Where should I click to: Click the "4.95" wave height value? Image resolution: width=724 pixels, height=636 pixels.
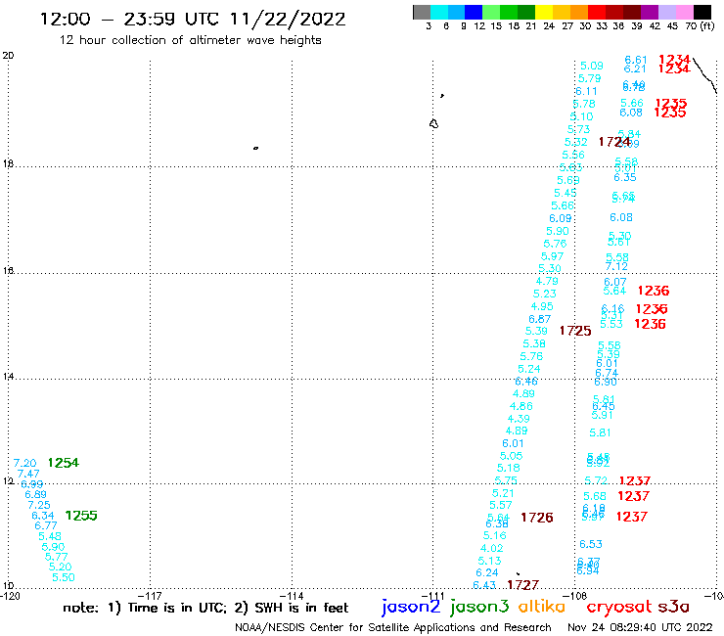[542, 306]
